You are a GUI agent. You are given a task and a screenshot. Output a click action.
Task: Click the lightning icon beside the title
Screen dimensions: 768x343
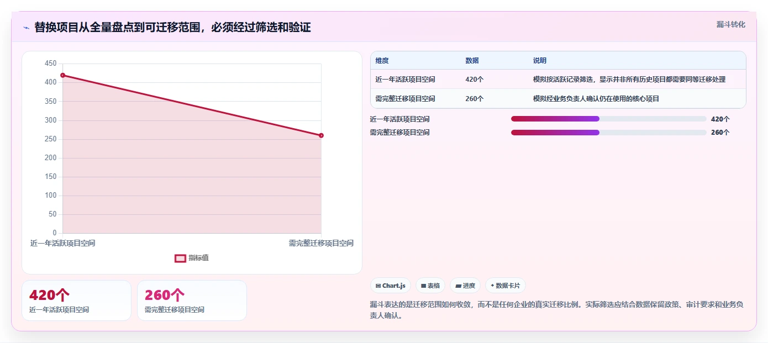[26, 28]
